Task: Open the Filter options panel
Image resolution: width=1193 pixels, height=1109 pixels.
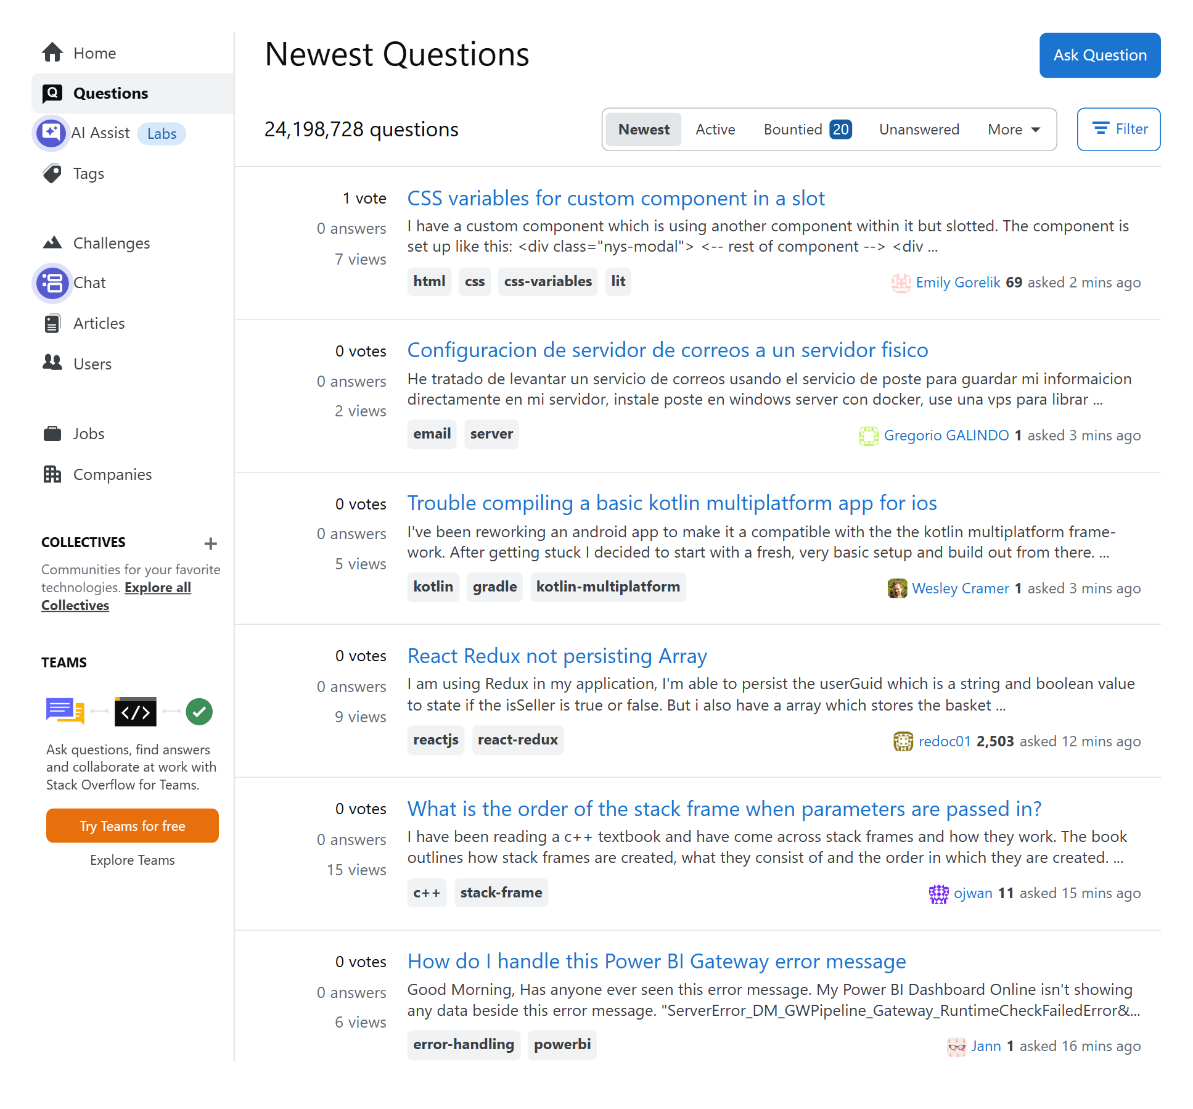Action: tap(1118, 129)
